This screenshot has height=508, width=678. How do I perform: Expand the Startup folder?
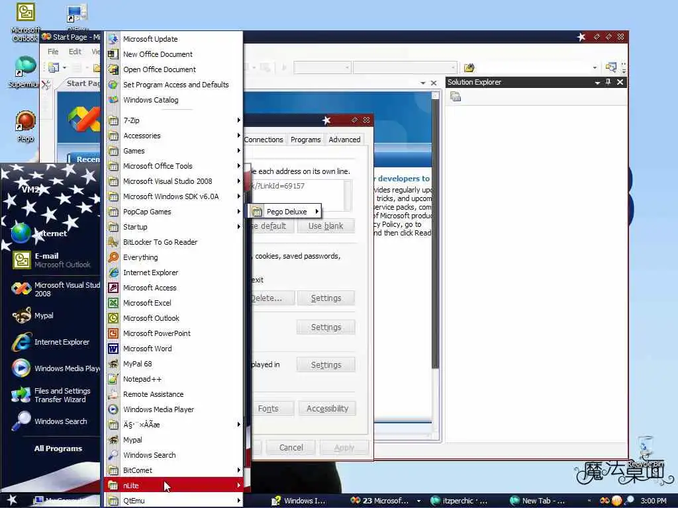point(173,227)
